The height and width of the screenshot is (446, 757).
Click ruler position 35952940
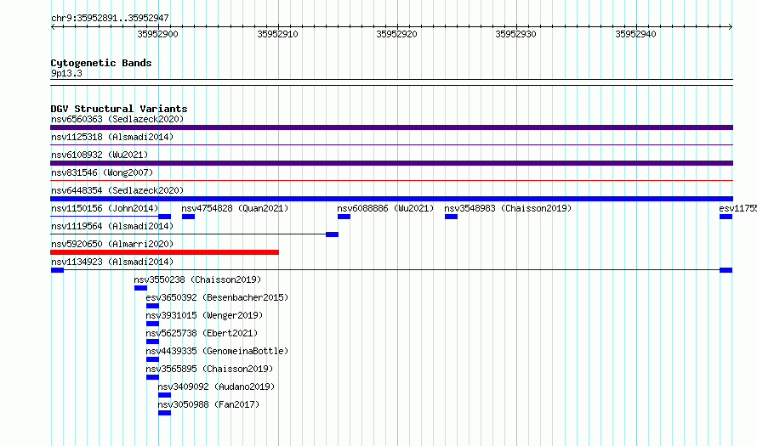pos(636,34)
